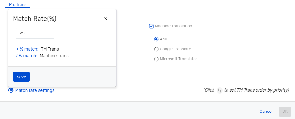This screenshot has height=119, width=295.
Task: Switch to the Pre Trans tab
Action: (x=18, y=4)
